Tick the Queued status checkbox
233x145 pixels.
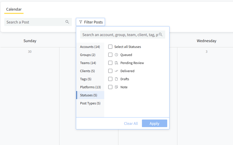pos(110,55)
